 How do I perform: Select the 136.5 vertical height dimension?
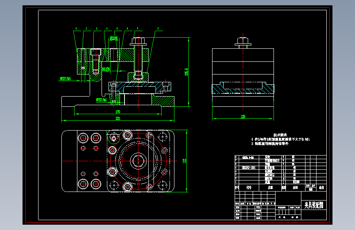click(186, 72)
